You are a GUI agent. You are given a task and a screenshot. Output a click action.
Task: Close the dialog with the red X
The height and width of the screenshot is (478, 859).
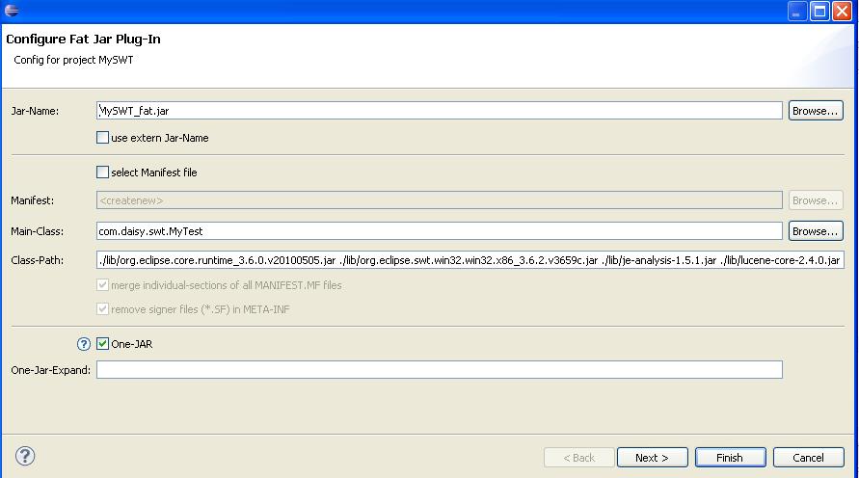(x=842, y=11)
